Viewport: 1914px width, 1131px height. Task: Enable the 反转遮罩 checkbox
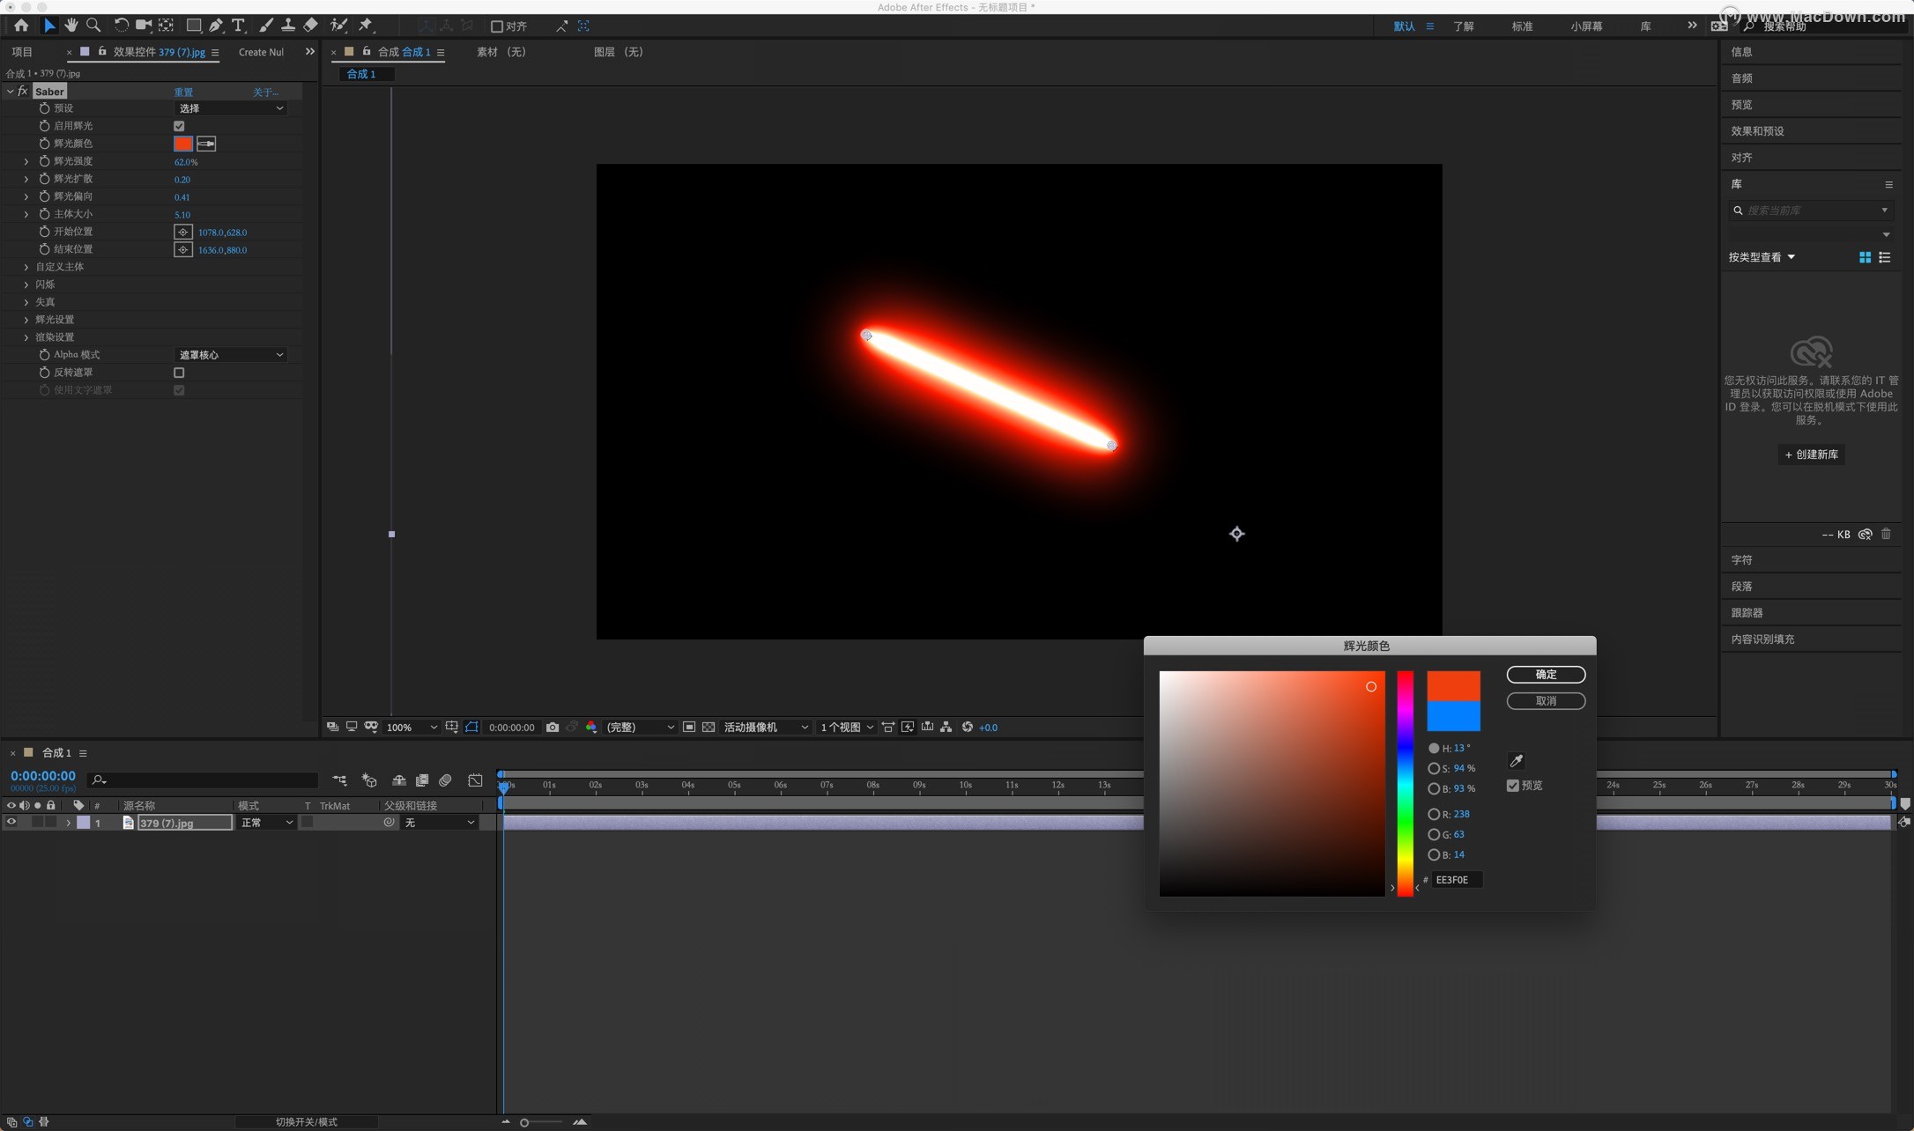point(179,373)
